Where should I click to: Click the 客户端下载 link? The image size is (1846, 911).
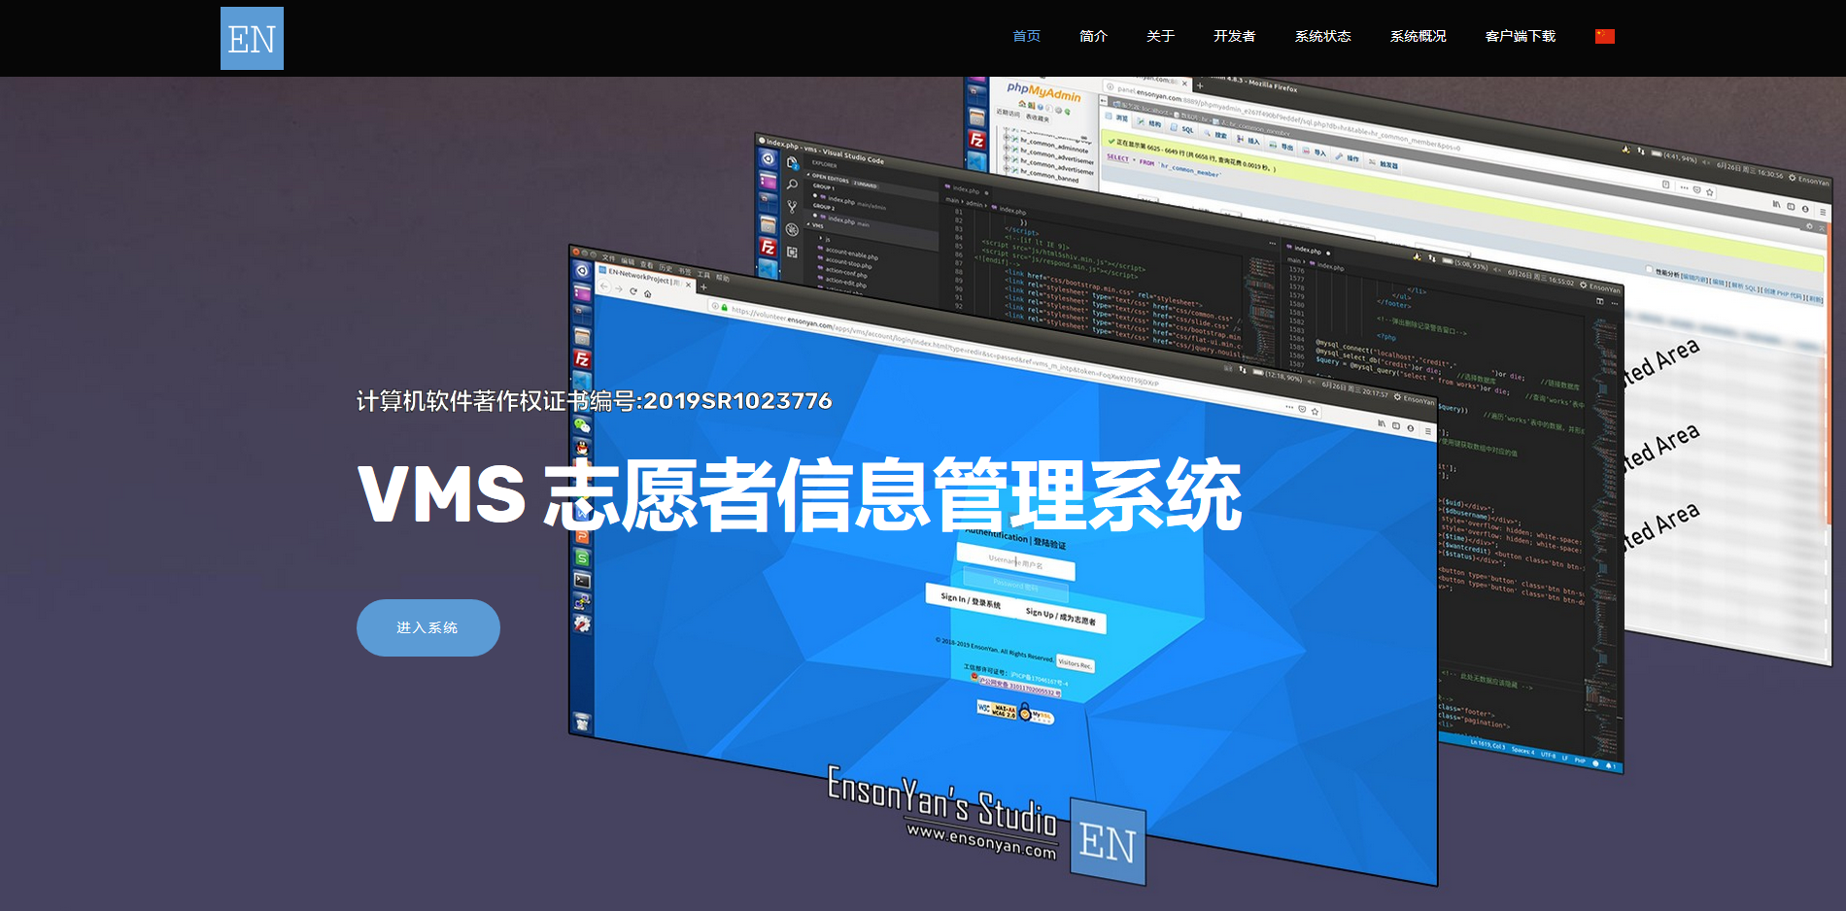tap(1521, 36)
